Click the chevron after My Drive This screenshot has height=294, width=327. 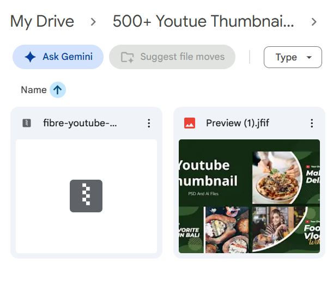(x=93, y=22)
